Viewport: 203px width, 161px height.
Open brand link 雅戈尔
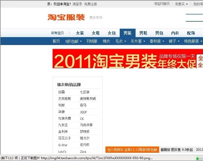click(85, 138)
